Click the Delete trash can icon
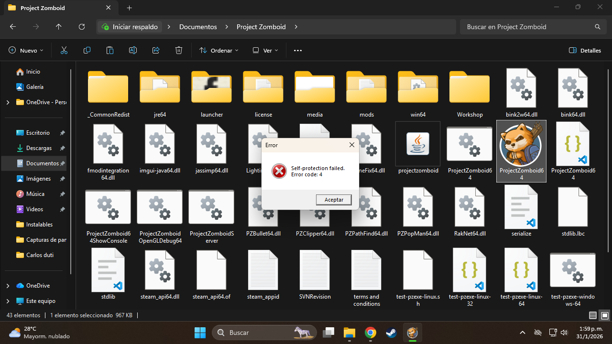 179,50
